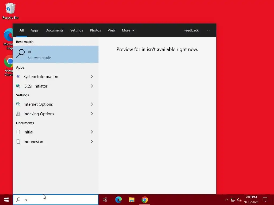Open the Indexing Options result
The width and height of the screenshot is (274, 205).
pos(56,114)
